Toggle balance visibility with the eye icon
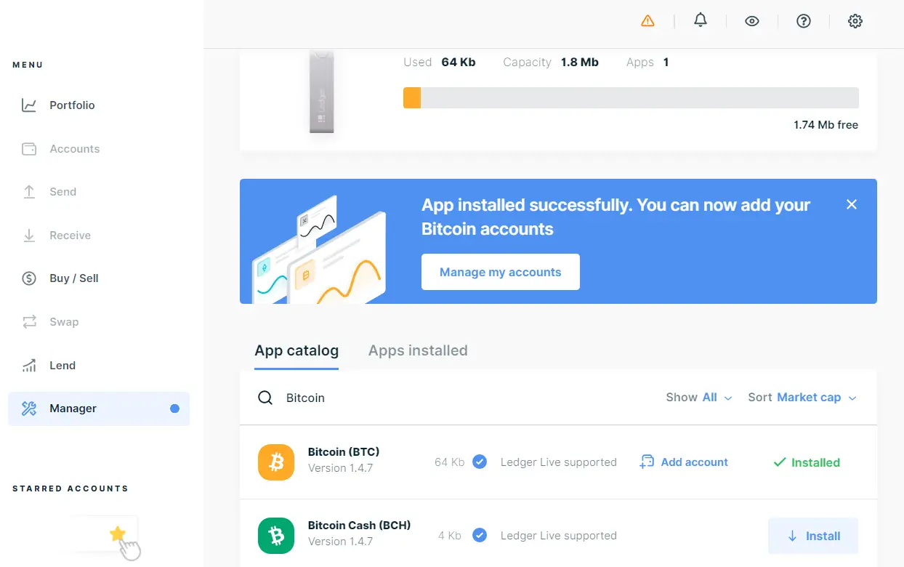 [x=752, y=21]
